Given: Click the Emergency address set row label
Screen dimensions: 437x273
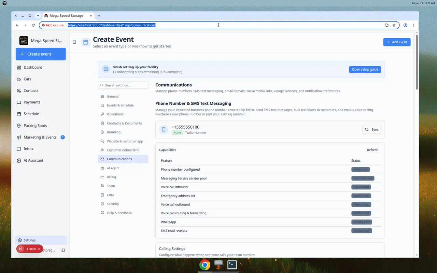Looking at the screenshot, I should point(178,196).
